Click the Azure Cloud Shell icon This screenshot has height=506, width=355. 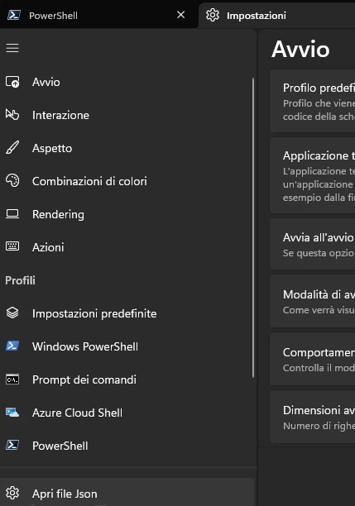click(x=12, y=413)
